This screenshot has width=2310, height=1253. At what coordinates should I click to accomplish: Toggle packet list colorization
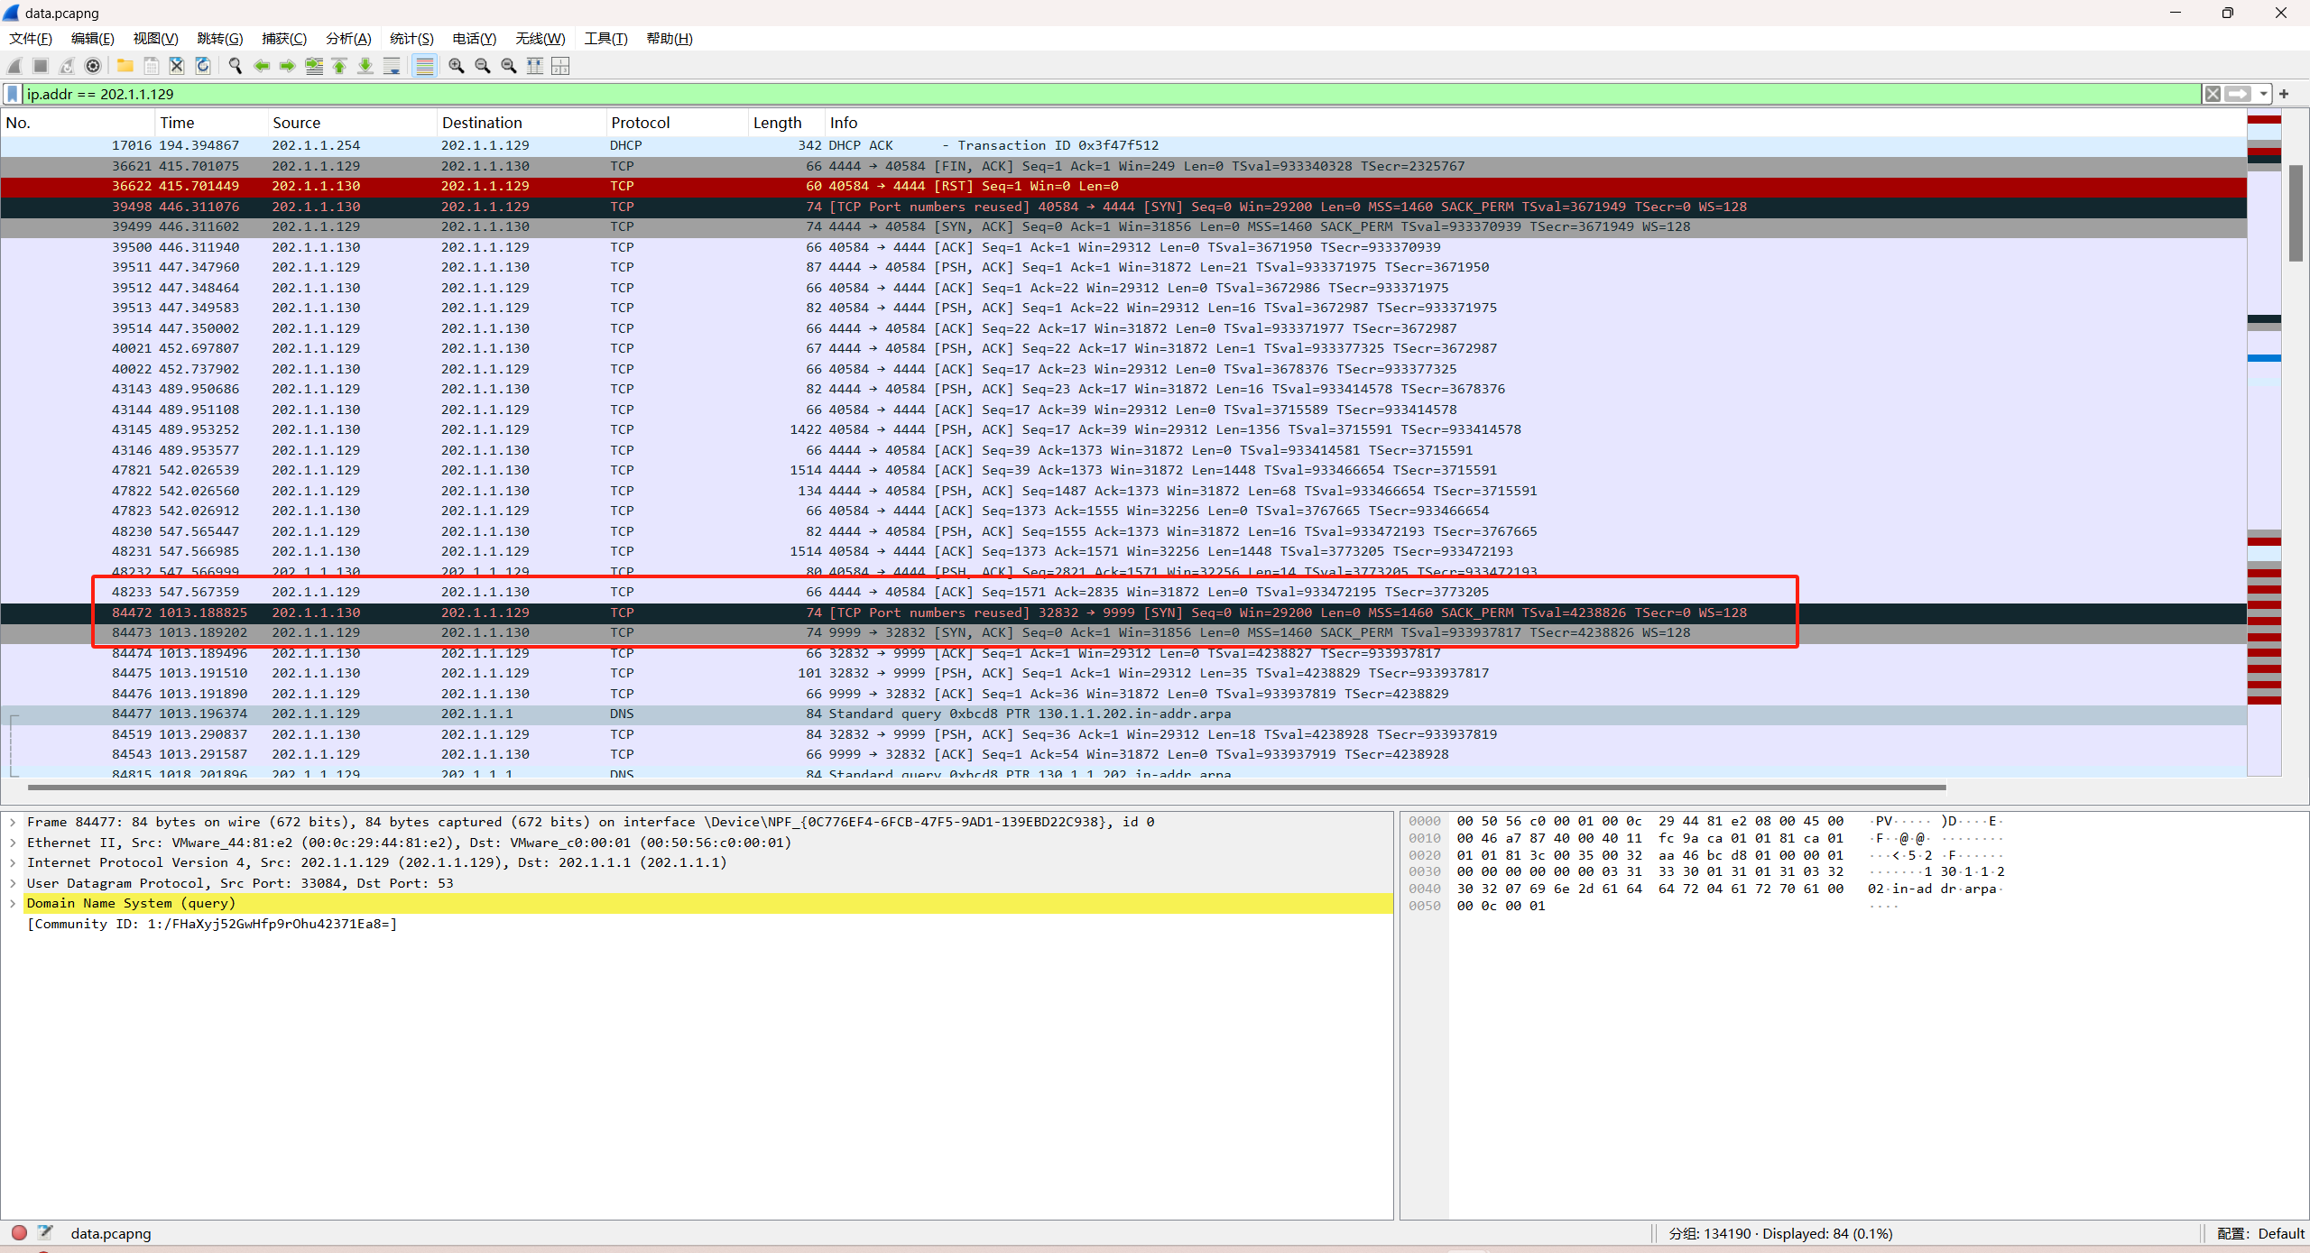point(424,66)
